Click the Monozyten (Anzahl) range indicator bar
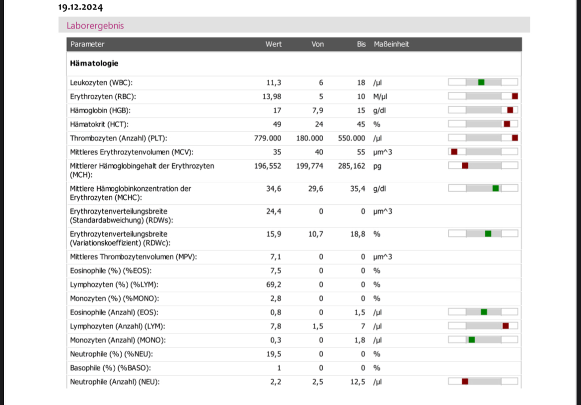Image resolution: width=581 pixels, height=405 pixels. (x=483, y=340)
